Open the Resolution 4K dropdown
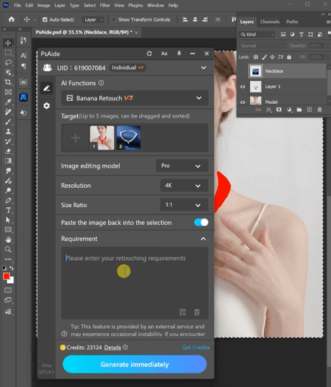This screenshot has width=331, height=387. (184, 186)
